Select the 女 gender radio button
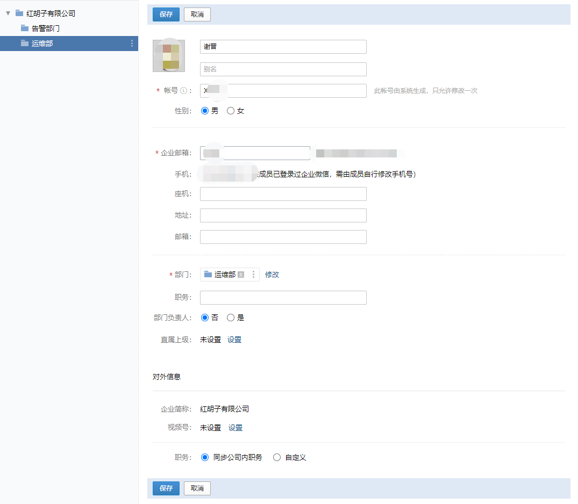Image resolution: width=578 pixels, height=504 pixels. 230,111
